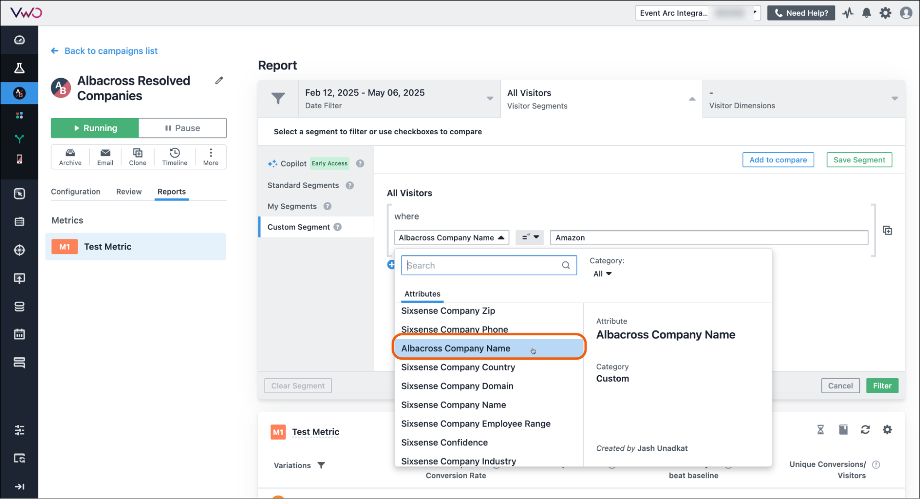The image size is (920, 499).
Task: Open the campaign Timeline icon
Action: tap(174, 157)
